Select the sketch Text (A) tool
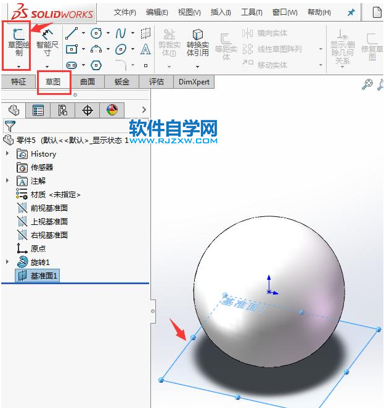The width and height of the screenshot is (384, 408). click(145, 49)
